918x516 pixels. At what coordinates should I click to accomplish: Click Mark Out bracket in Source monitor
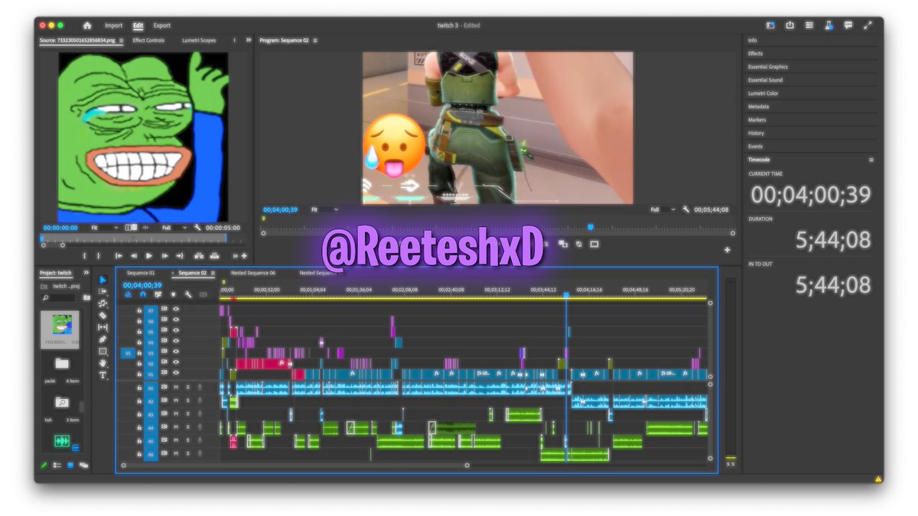(x=99, y=256)
